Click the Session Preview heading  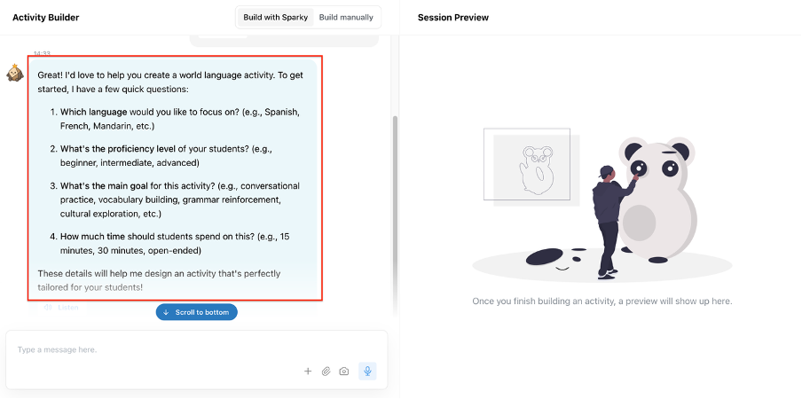click(452, 18)
